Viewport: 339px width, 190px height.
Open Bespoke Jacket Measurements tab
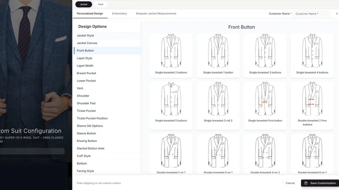point(156,14)
